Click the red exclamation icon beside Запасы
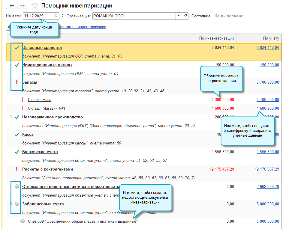Screen dimensions: 286x229 point(17,82)
